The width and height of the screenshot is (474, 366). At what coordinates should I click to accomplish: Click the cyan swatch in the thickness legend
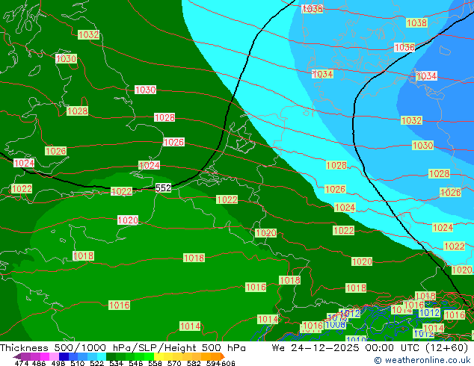pos(102,356)
